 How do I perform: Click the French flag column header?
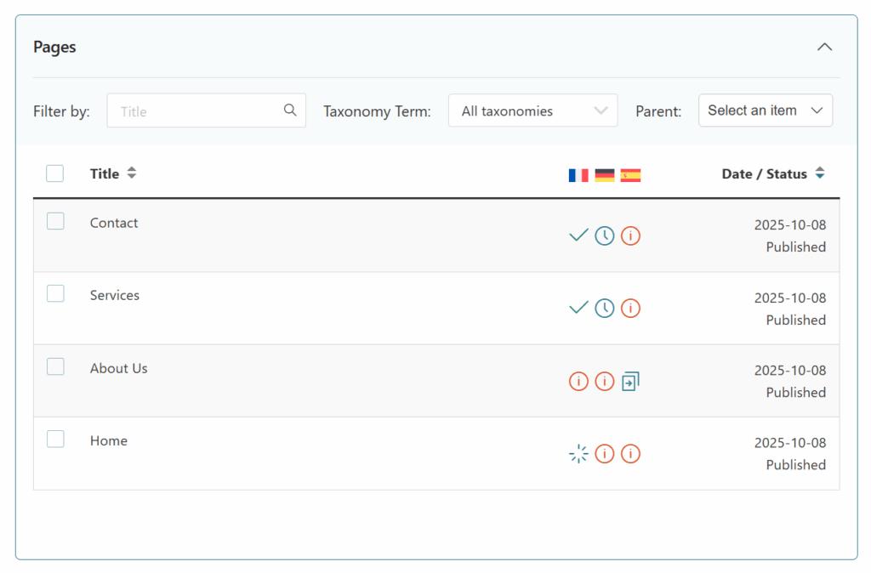578,175
